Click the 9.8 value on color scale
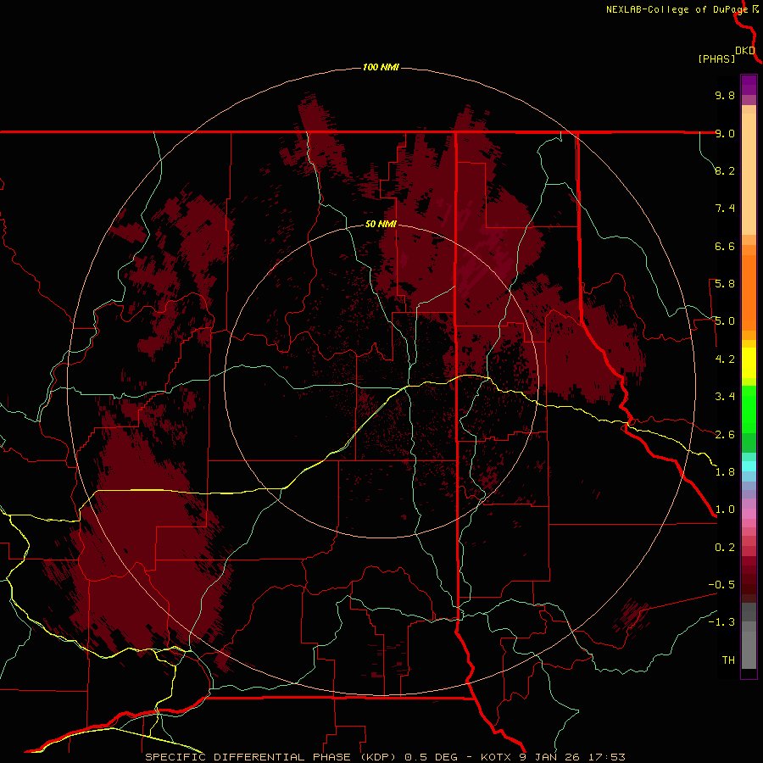 pyautogui.click(x=725, y=95)
